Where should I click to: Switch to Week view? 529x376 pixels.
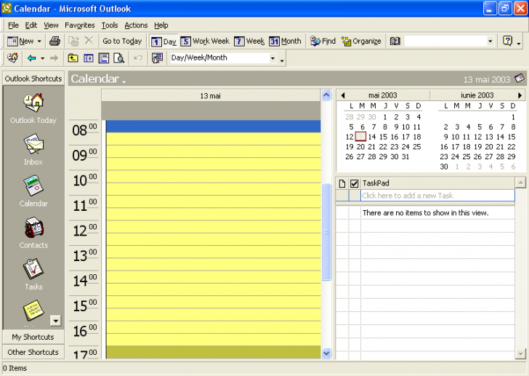249,41
